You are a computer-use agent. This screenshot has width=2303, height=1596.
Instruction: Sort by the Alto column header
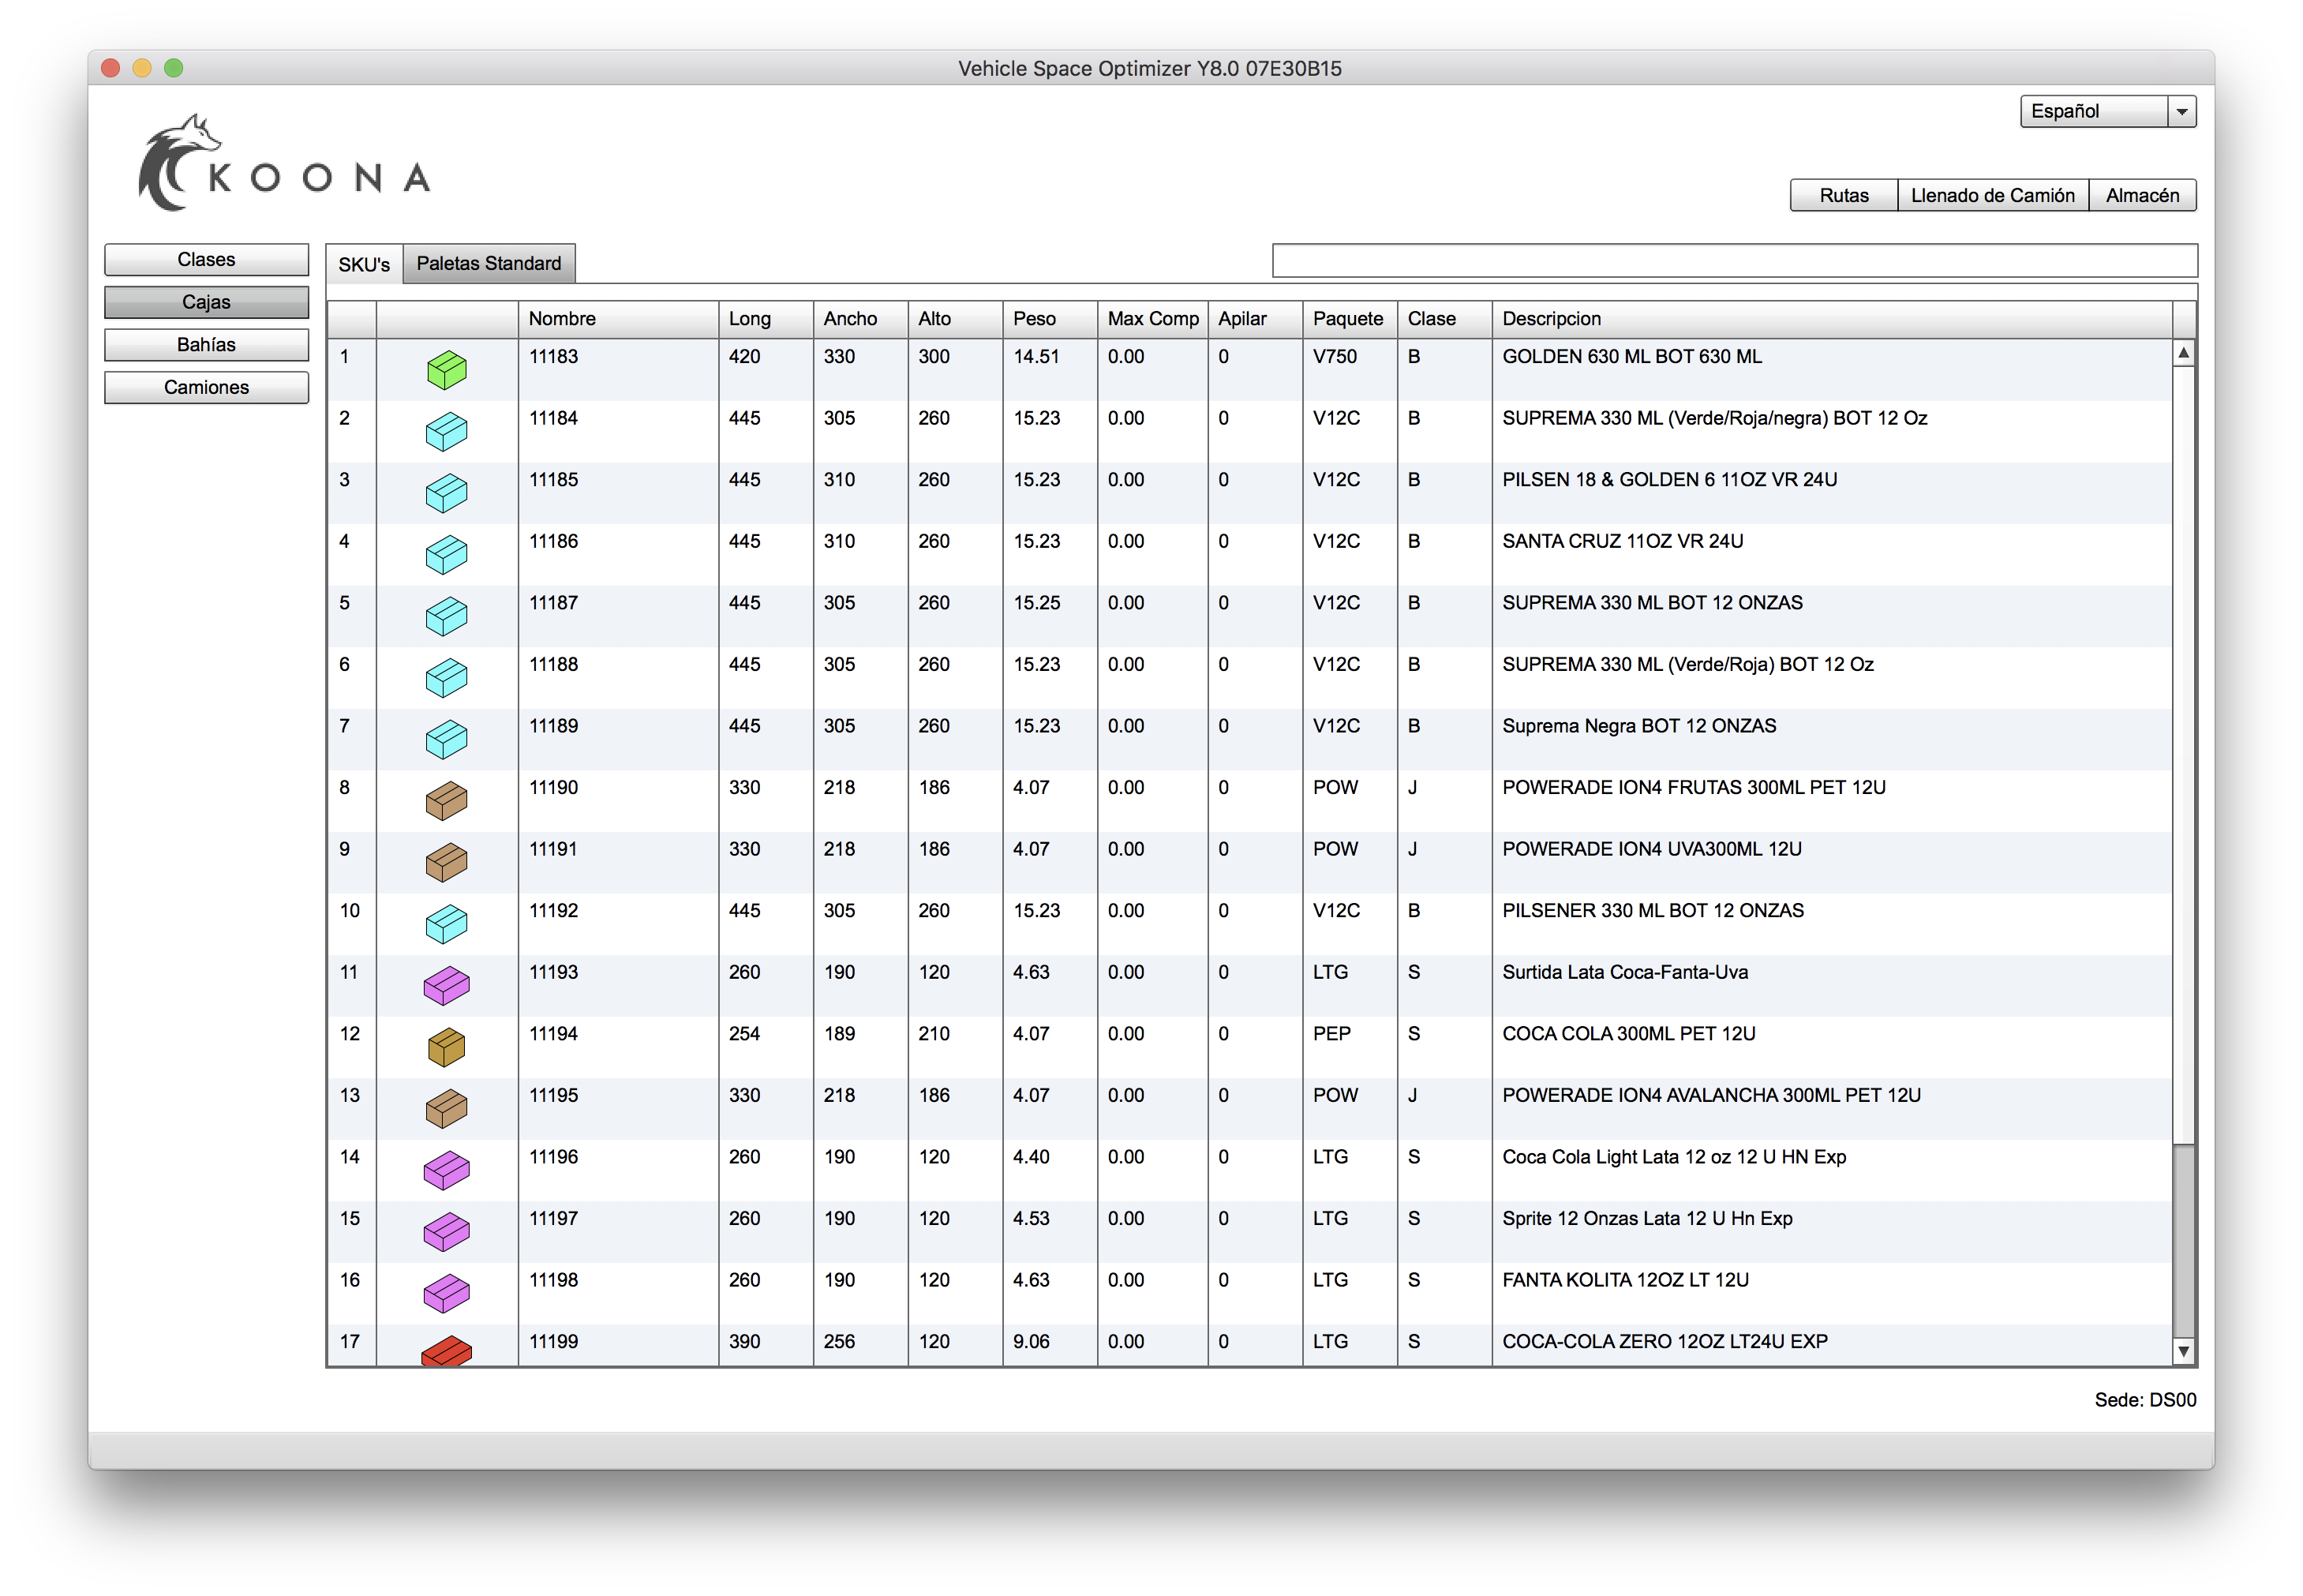click(x=955, y=319)
